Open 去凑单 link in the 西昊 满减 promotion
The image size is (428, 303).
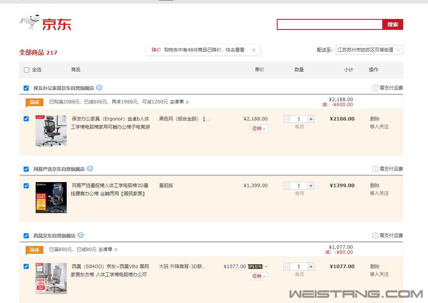tap(108, 249)
